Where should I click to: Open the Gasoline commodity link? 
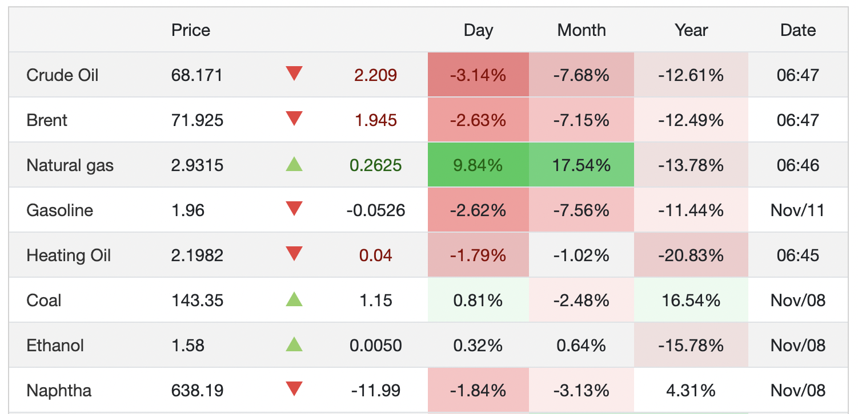tap(59, 210)
